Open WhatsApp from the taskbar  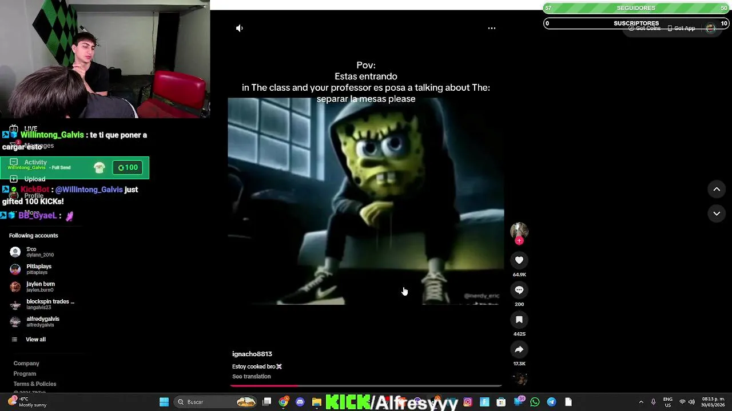tap(535, 402)
